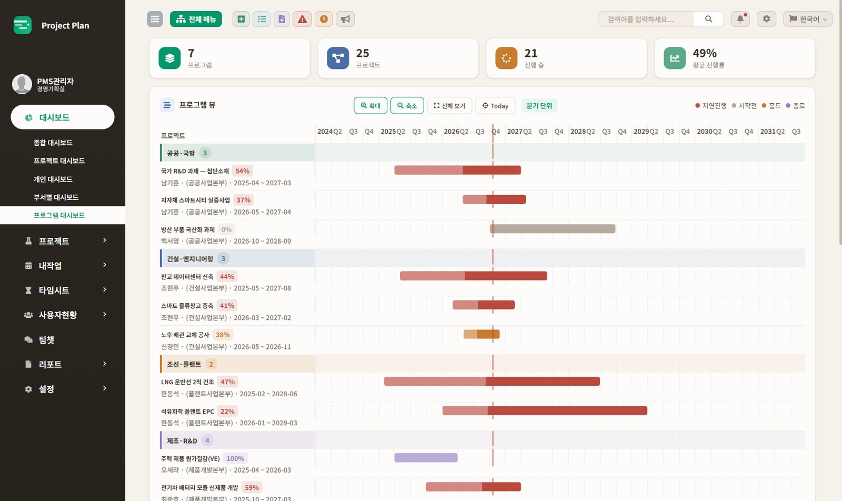Toggle the sidebar with the list icon
This screenshot has height=501, width=842.
tap(155, 19)
